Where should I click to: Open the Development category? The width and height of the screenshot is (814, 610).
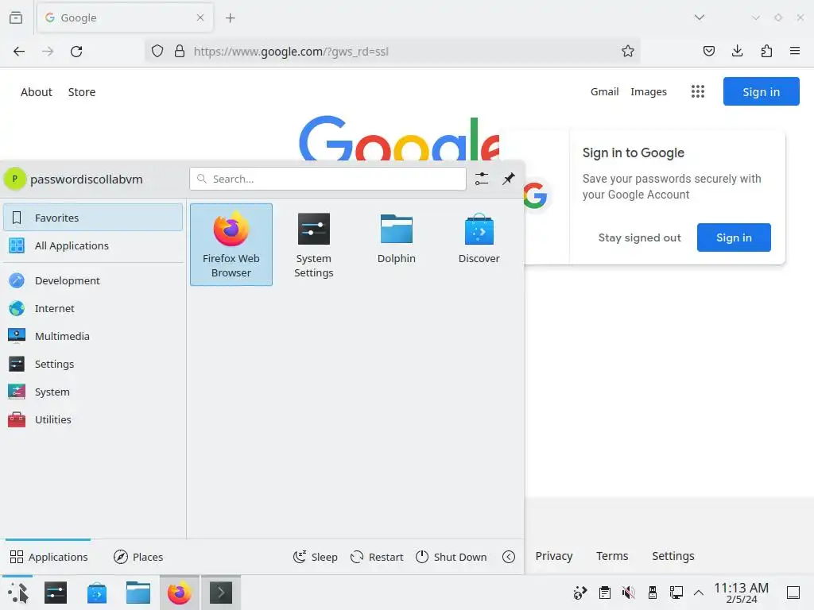coord(93,280)
